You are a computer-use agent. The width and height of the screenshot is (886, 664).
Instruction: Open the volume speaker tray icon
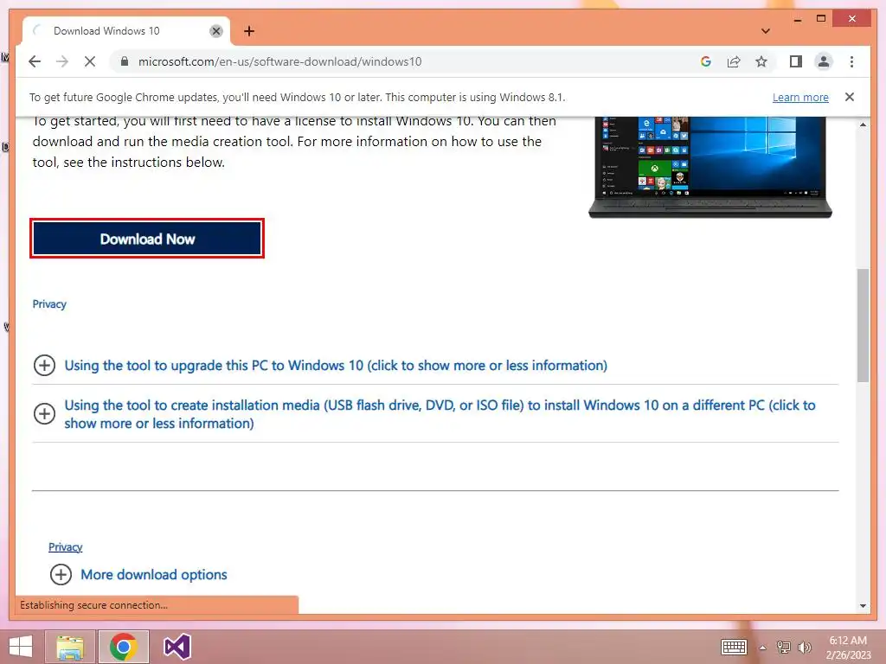coord(804,647)
